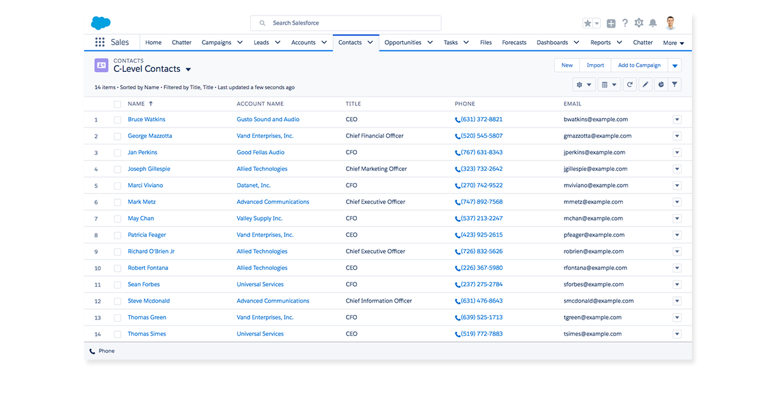Open the Help question mark icon
The image size is (776, 414).
[625, 23]
